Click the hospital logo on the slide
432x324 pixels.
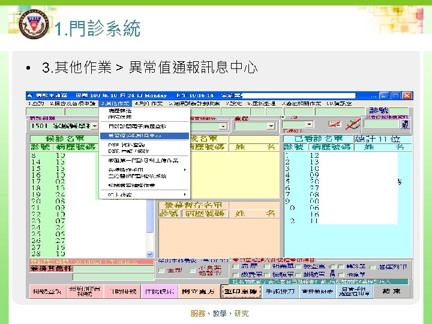[34, 24]
